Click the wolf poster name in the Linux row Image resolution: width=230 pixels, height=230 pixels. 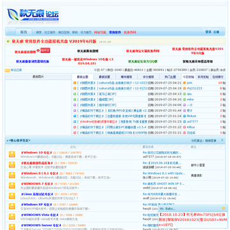[x=146, y=198]
